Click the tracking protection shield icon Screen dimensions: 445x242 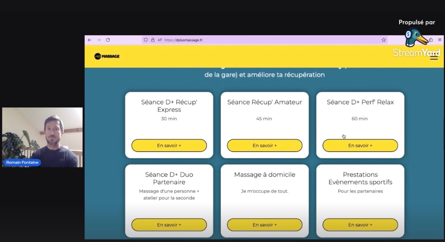(x=146, y=40)
